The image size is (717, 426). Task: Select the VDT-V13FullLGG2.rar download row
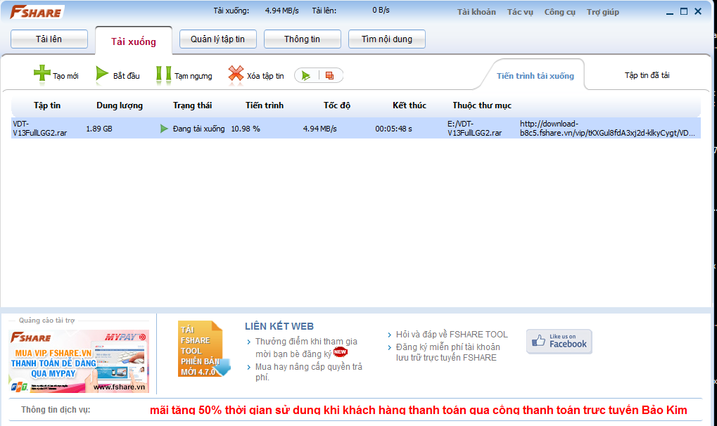[281, 128]
